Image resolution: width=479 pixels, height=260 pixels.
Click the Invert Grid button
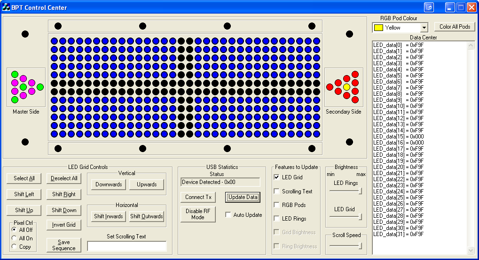pyautogui.click(x=64, y=225)
